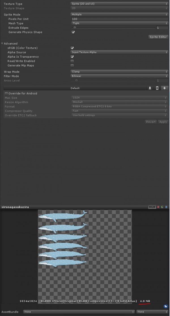Show the blue channel in preview

(x=166, y=207)
